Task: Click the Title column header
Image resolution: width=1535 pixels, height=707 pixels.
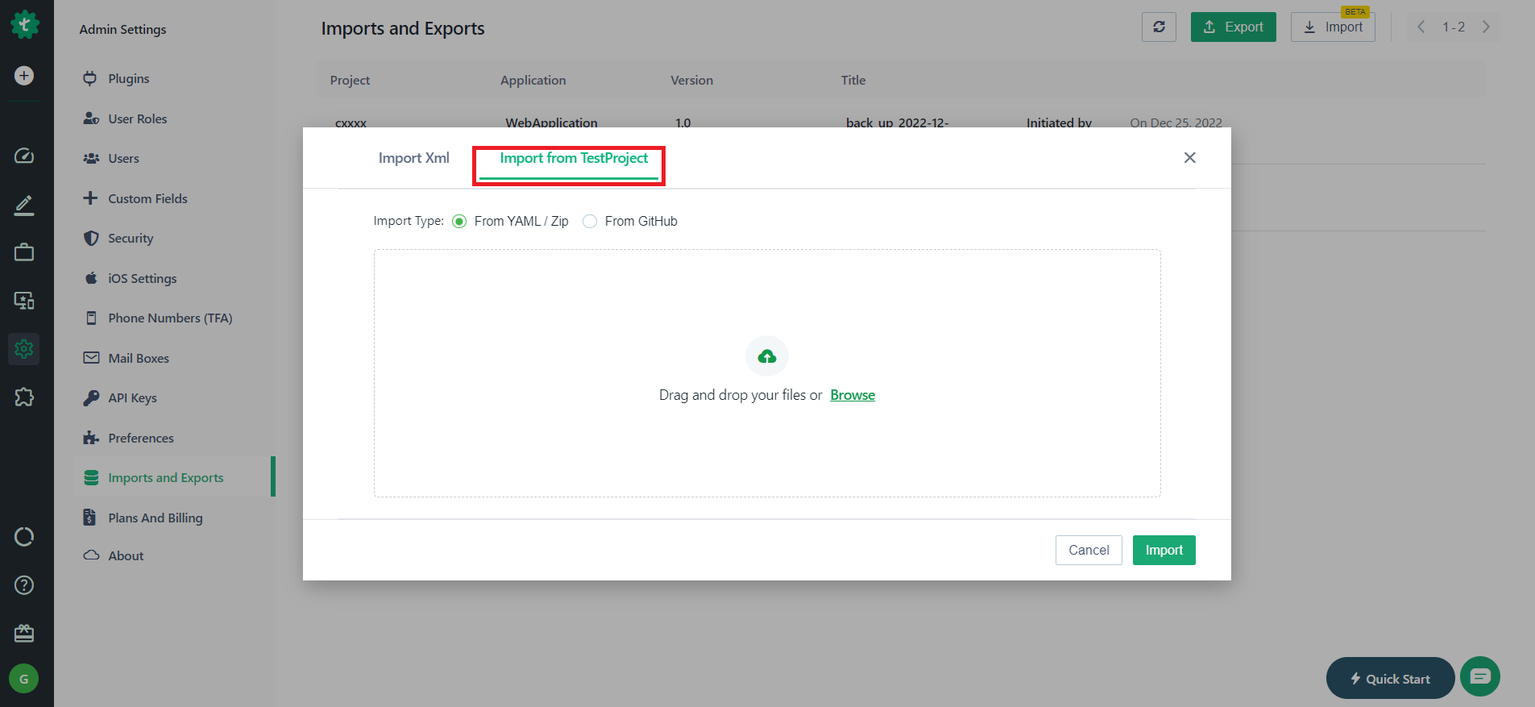Action: (x=853, y=81)
